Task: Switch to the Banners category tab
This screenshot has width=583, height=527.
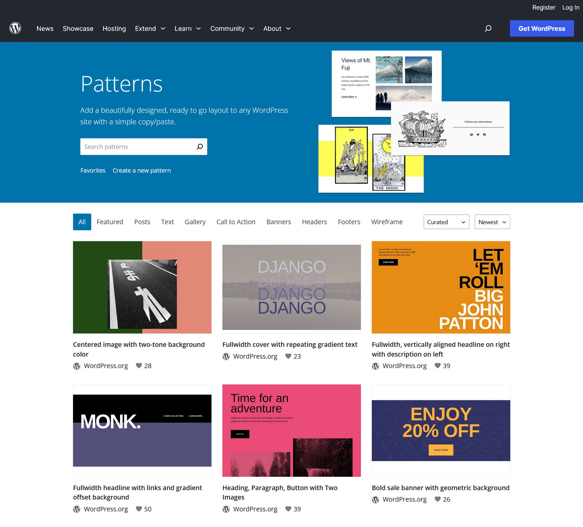Action: coord(278,222)
